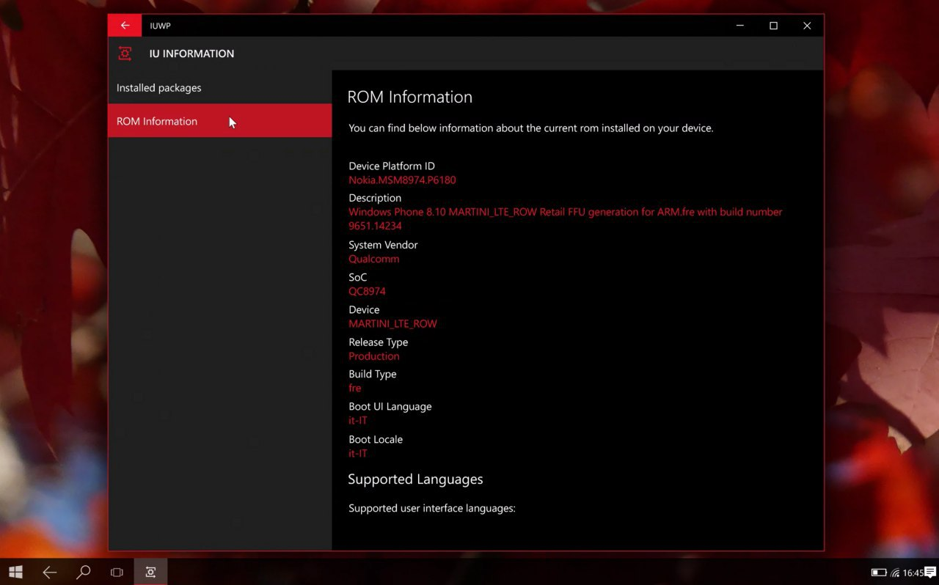
Task: Maximize the IUWP window
Action: pyautogui.click(x=773, y=26)
